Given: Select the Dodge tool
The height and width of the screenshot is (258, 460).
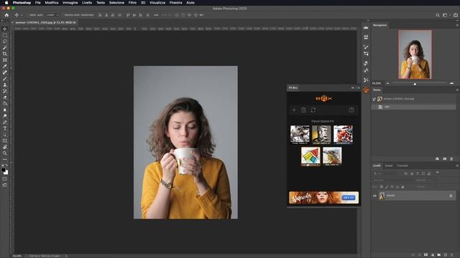Looking at the screenshot, I should [5, 116].
